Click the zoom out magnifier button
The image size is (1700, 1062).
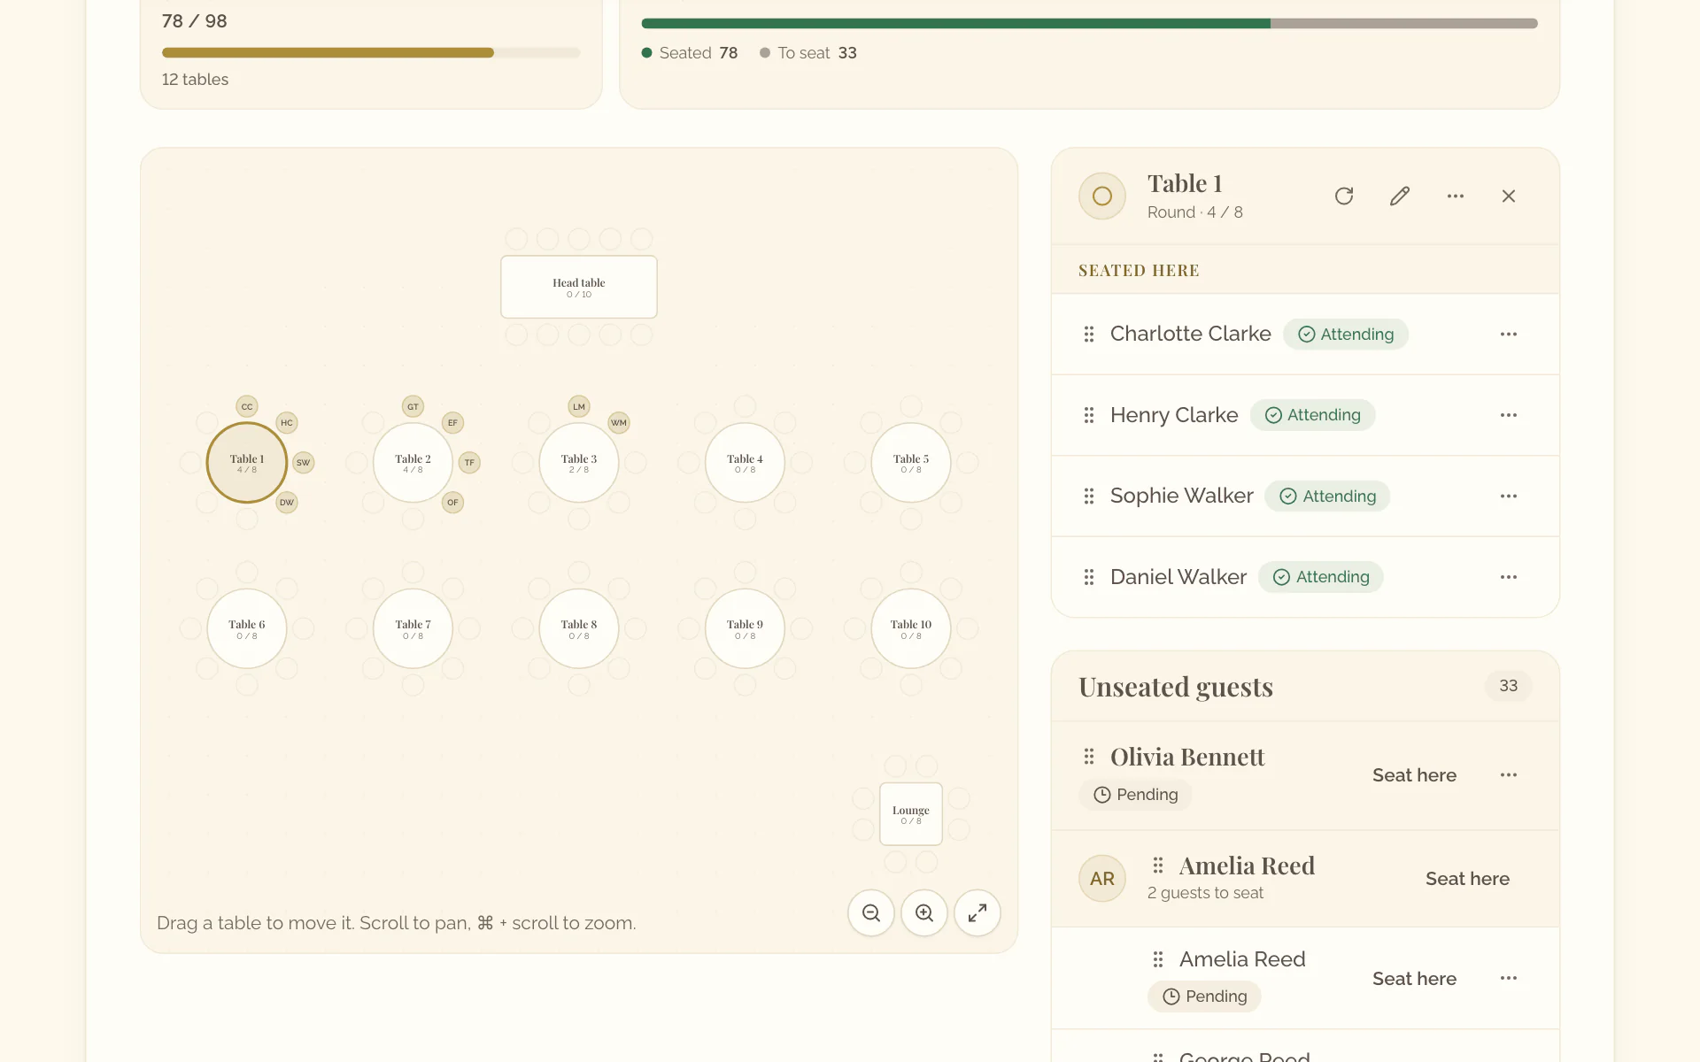pos(871,912)
